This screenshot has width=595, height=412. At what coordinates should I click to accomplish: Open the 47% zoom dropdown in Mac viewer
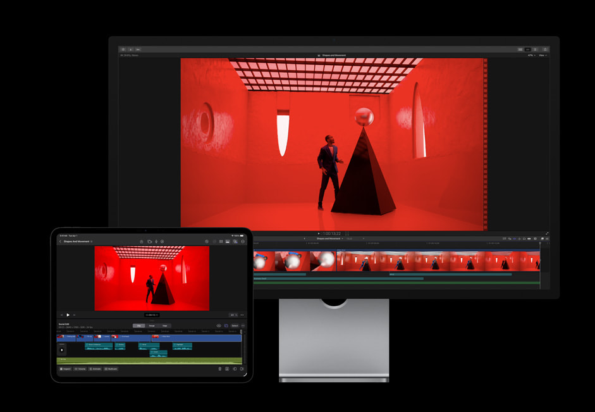pyautogui.click(x=530, y=55)
